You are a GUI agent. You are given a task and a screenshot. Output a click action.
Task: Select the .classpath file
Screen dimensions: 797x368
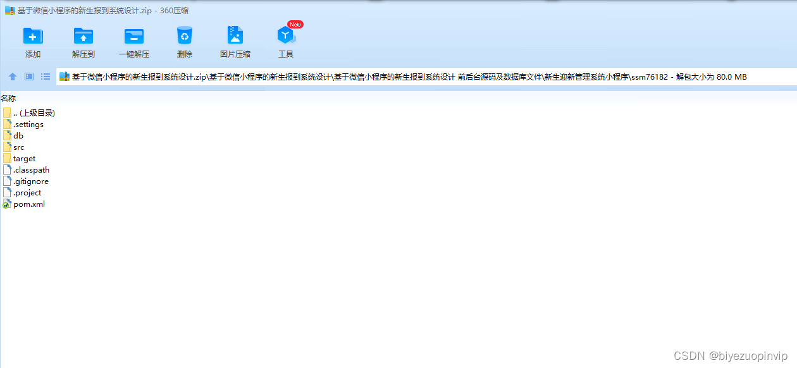[30, 169]
